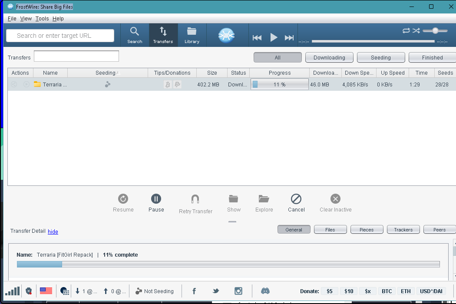This screenshot has width=456, height=304.
Task: Focus the Search or enter target URL box
Action: pos(60,36)
